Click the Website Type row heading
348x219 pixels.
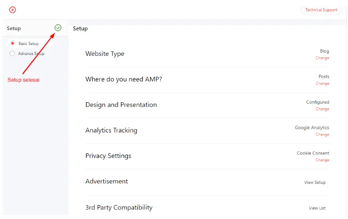(x=105, y=54)
